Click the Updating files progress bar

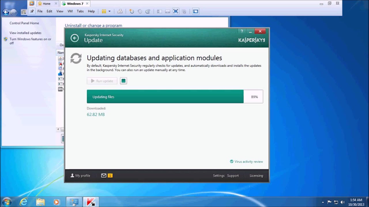click(175, 97)
